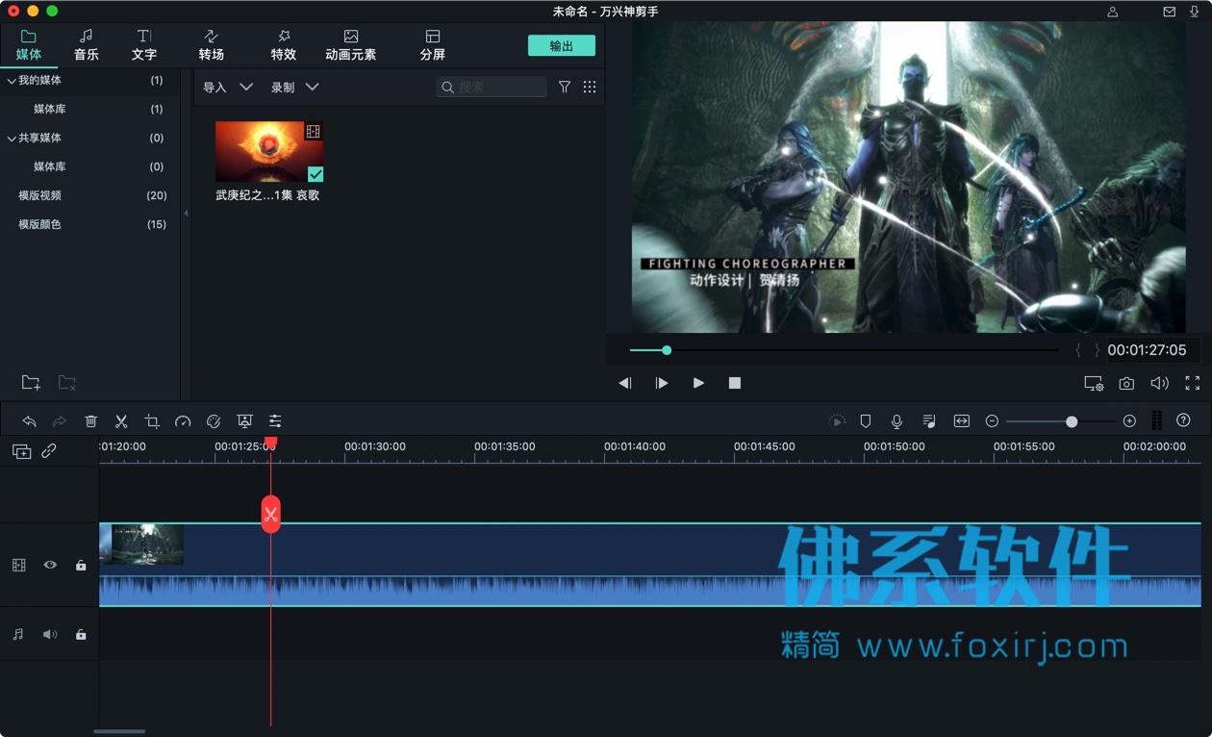Open the user account icon
Screen dimensions: 1212x737
tap(1113, 12)
